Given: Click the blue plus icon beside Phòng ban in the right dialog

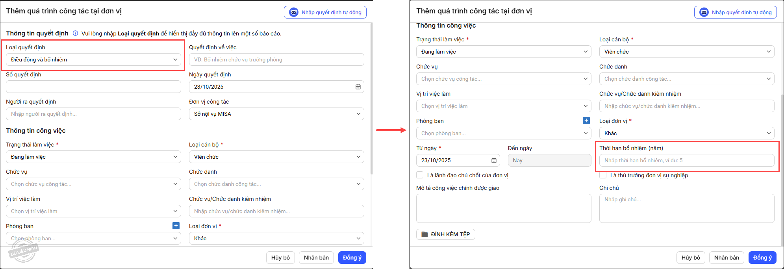Looking at the screenshot, I should pos(586,121).
